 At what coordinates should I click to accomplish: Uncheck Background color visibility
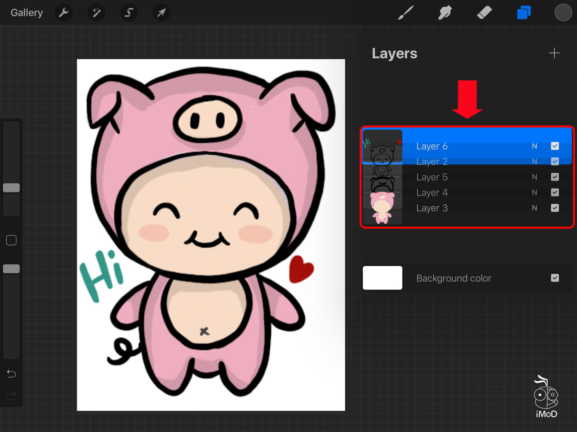click(x=555, y=278)
